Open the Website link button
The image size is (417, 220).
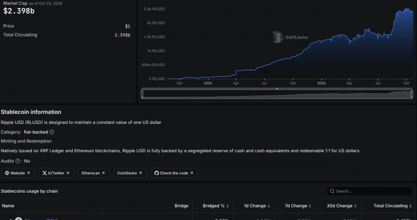pos(17,173)
